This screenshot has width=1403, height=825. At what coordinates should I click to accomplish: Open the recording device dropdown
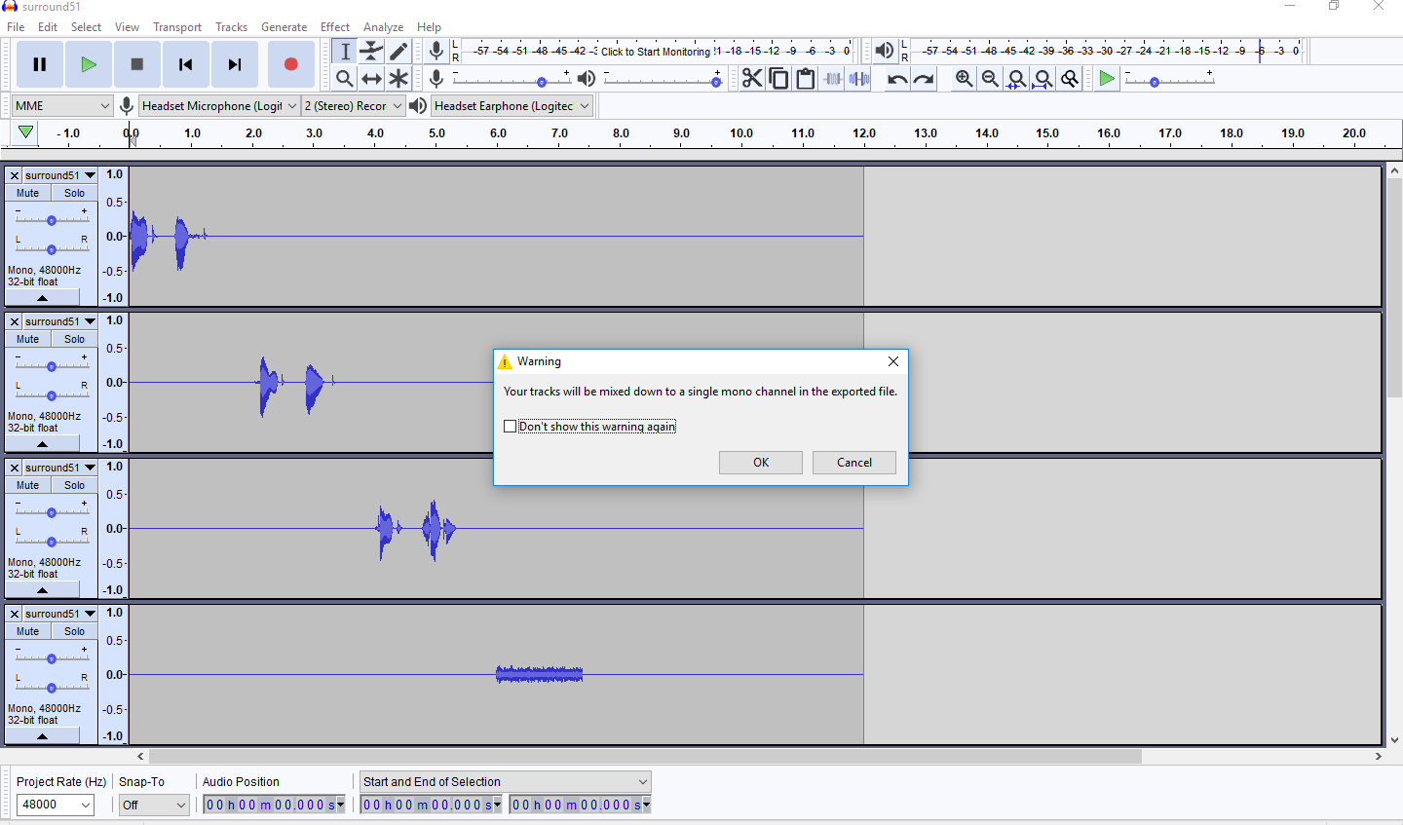point(219,105)
